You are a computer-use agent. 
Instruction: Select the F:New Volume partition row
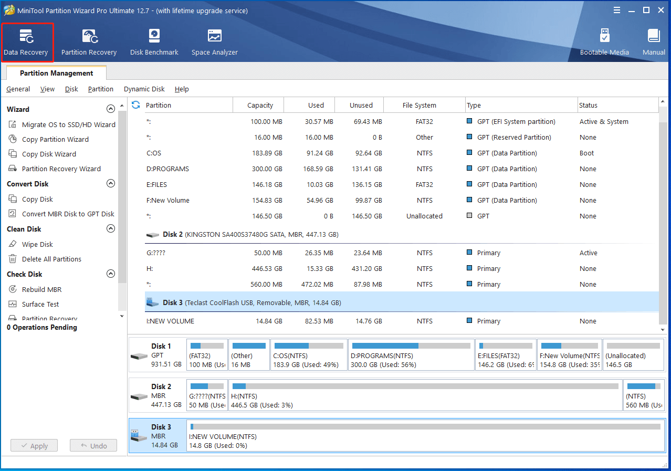tap(402, 201)
